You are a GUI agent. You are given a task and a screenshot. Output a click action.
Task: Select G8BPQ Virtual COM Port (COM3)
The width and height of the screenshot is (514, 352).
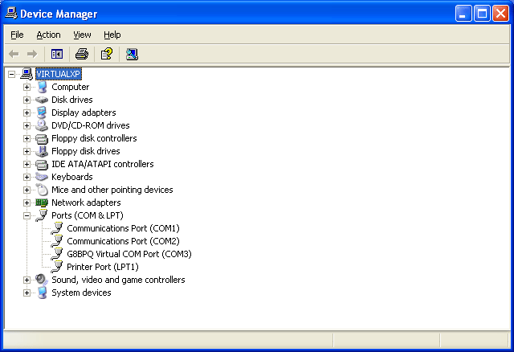coord(128,254)
